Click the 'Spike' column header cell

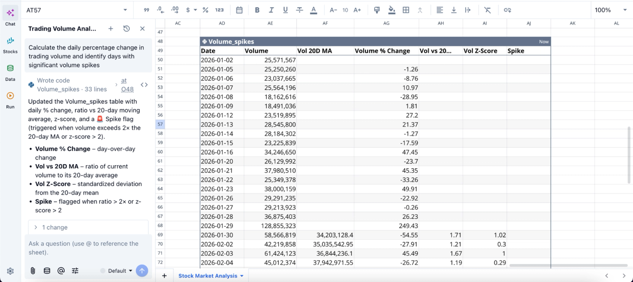tap(529, 51)
